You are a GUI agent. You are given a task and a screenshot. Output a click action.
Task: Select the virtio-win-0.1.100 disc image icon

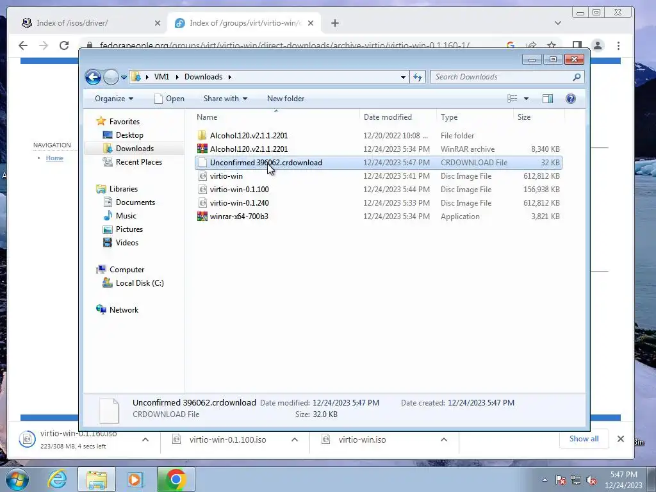tap(202, 190)
